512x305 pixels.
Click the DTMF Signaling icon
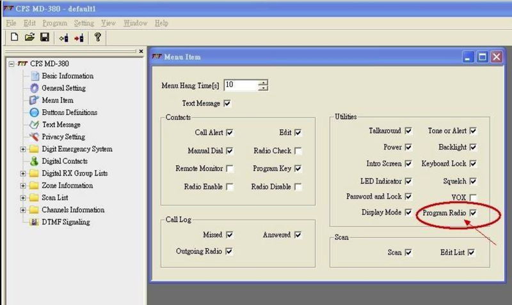click(34, 222)
